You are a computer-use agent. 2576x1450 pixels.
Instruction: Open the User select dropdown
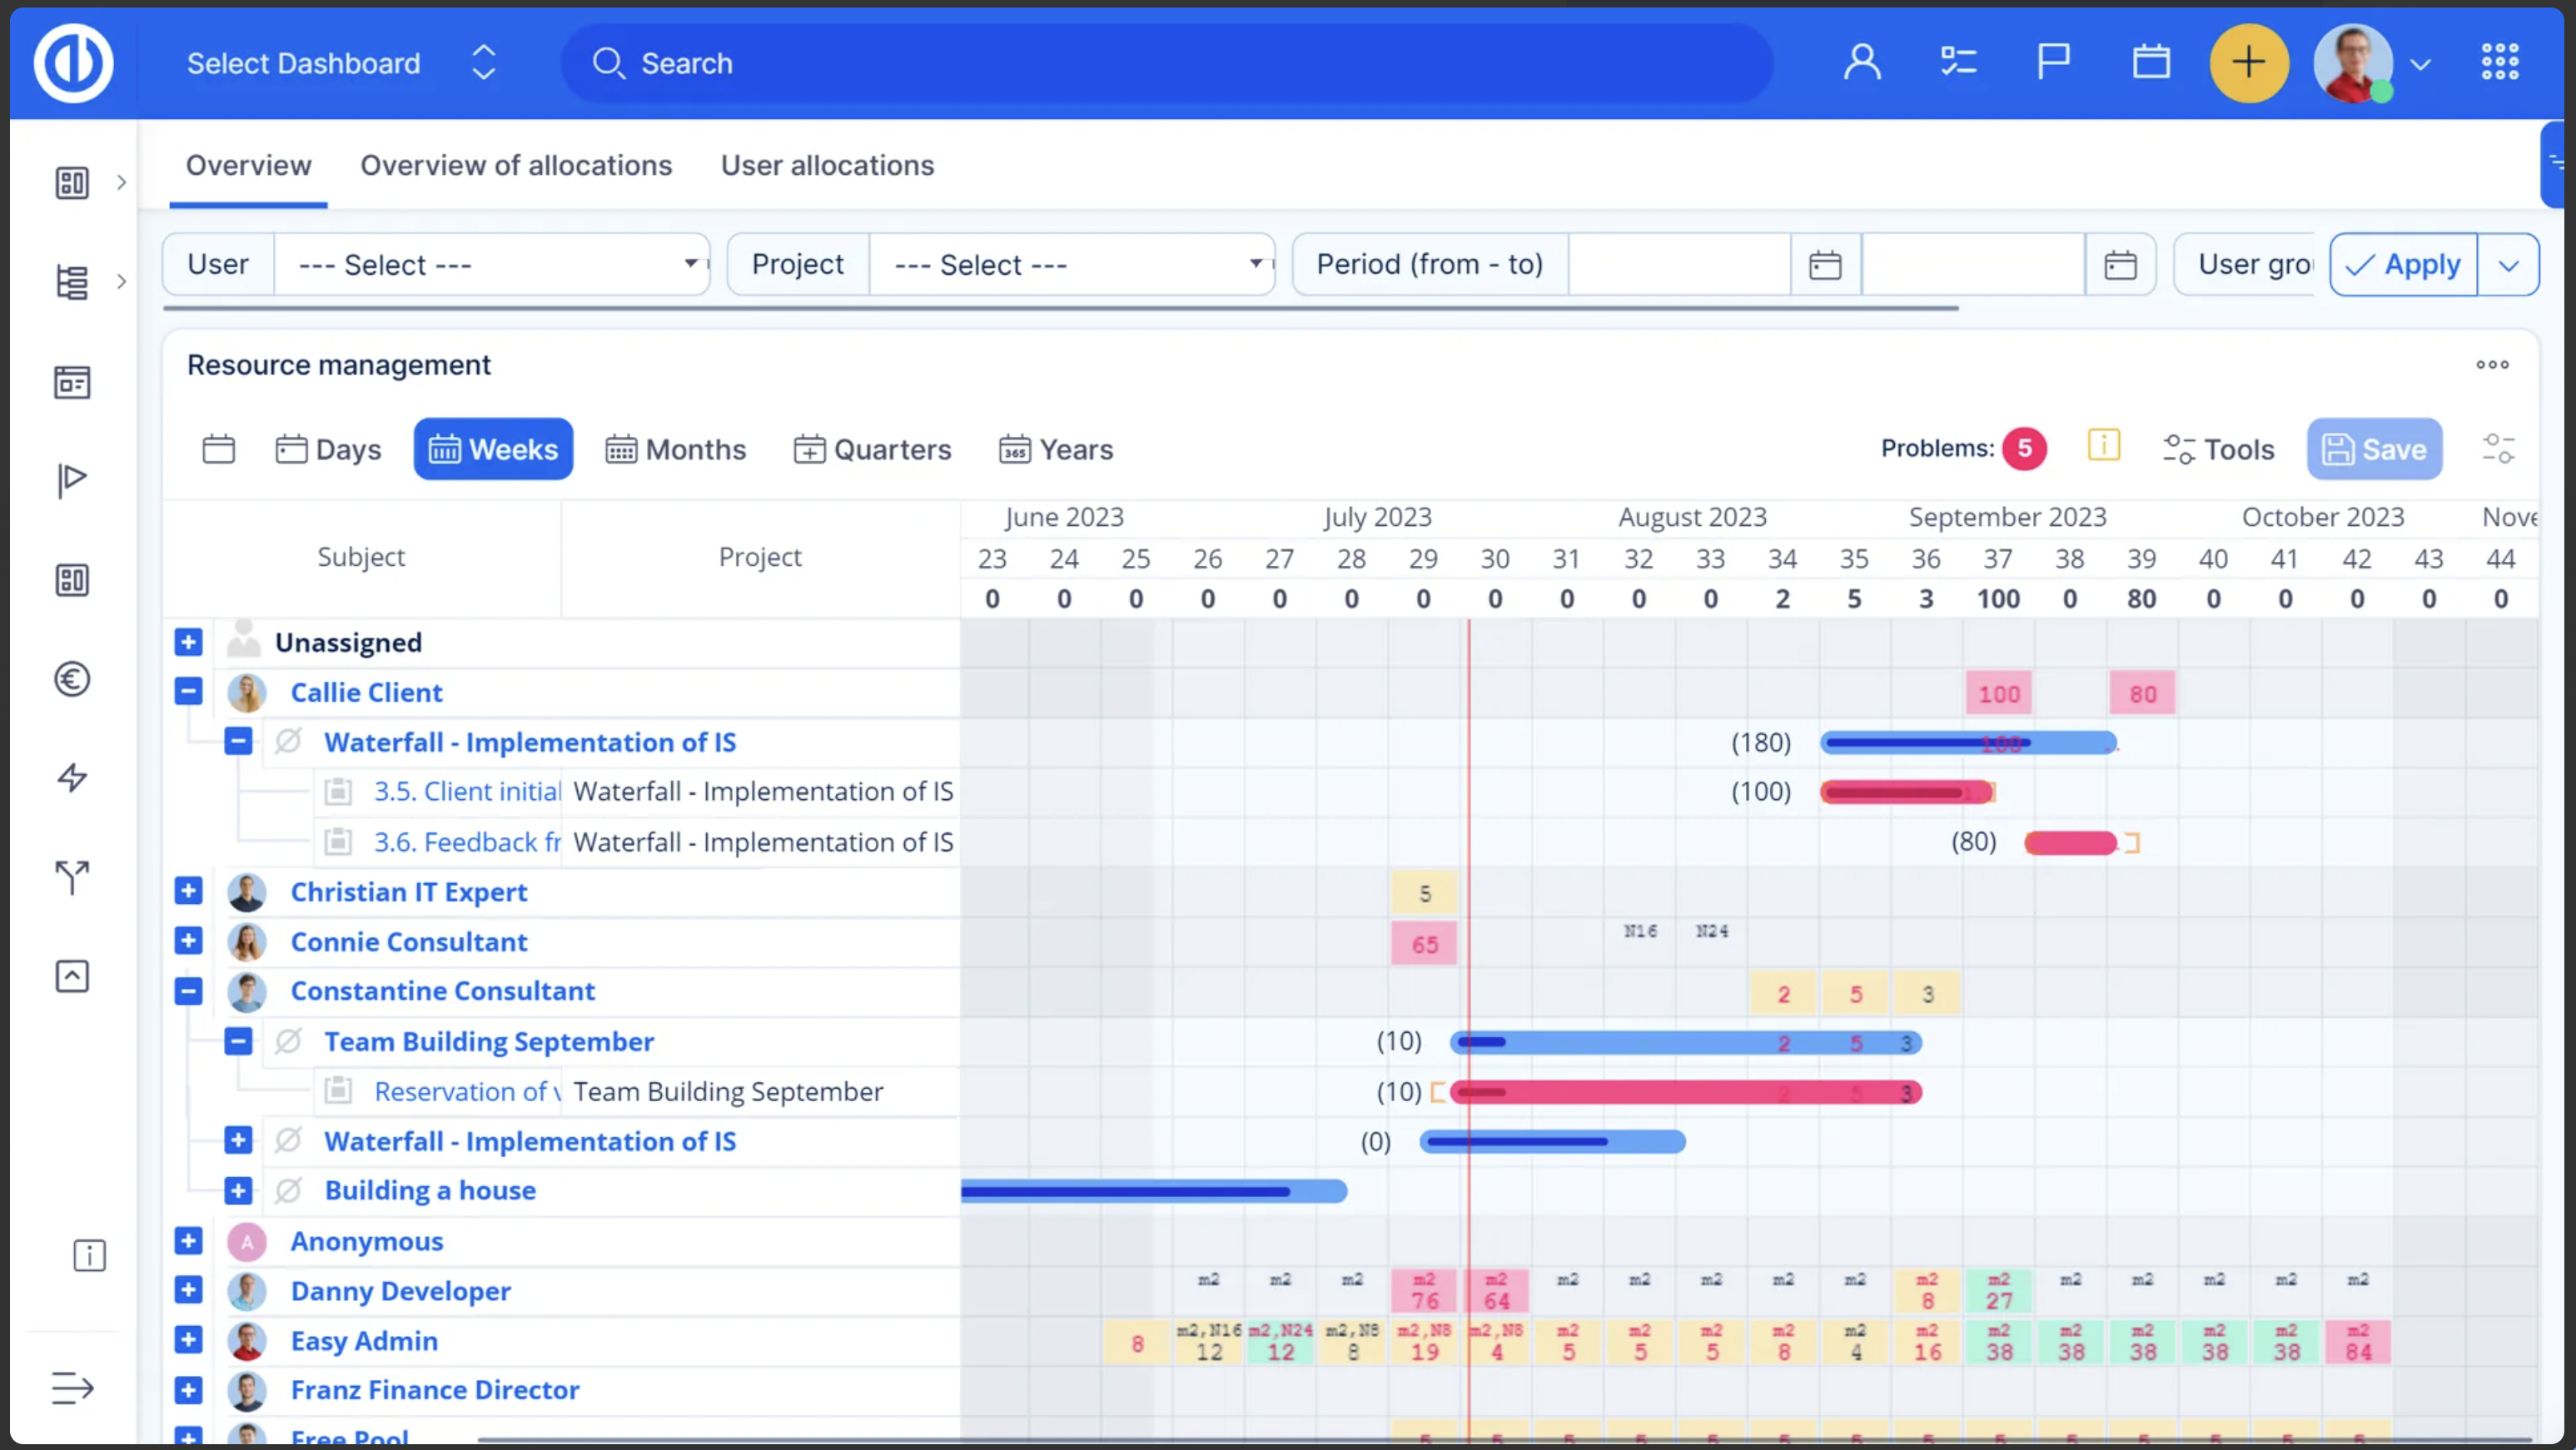(492, 265)
